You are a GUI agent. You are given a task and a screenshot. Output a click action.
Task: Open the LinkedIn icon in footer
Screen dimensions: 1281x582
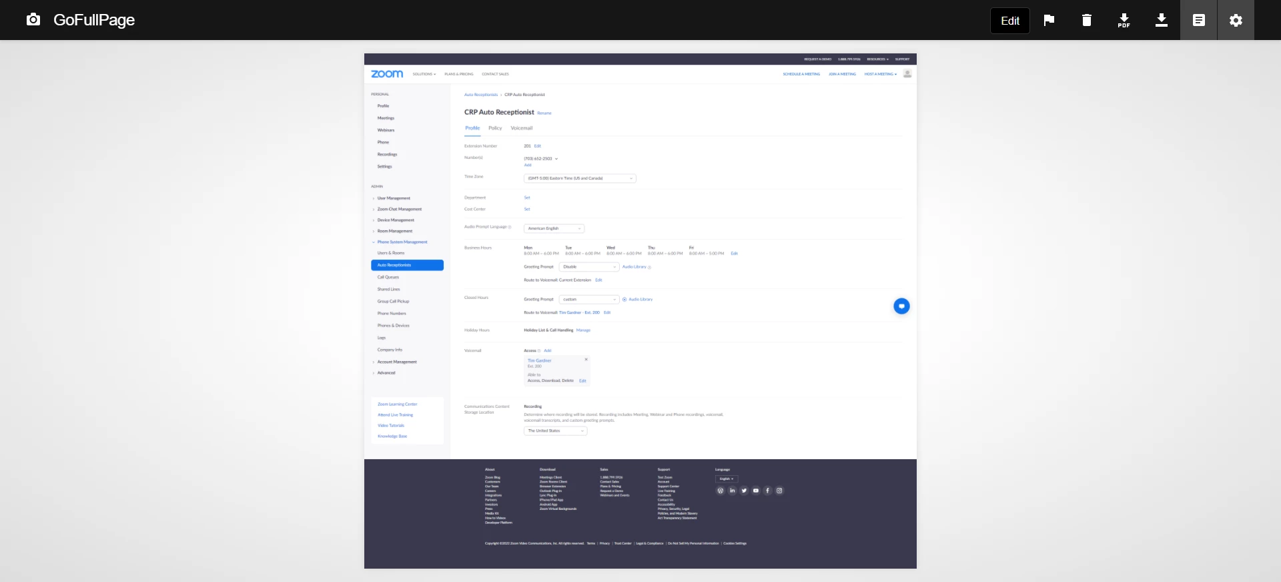pyautogui.click(x=733, y=491)
